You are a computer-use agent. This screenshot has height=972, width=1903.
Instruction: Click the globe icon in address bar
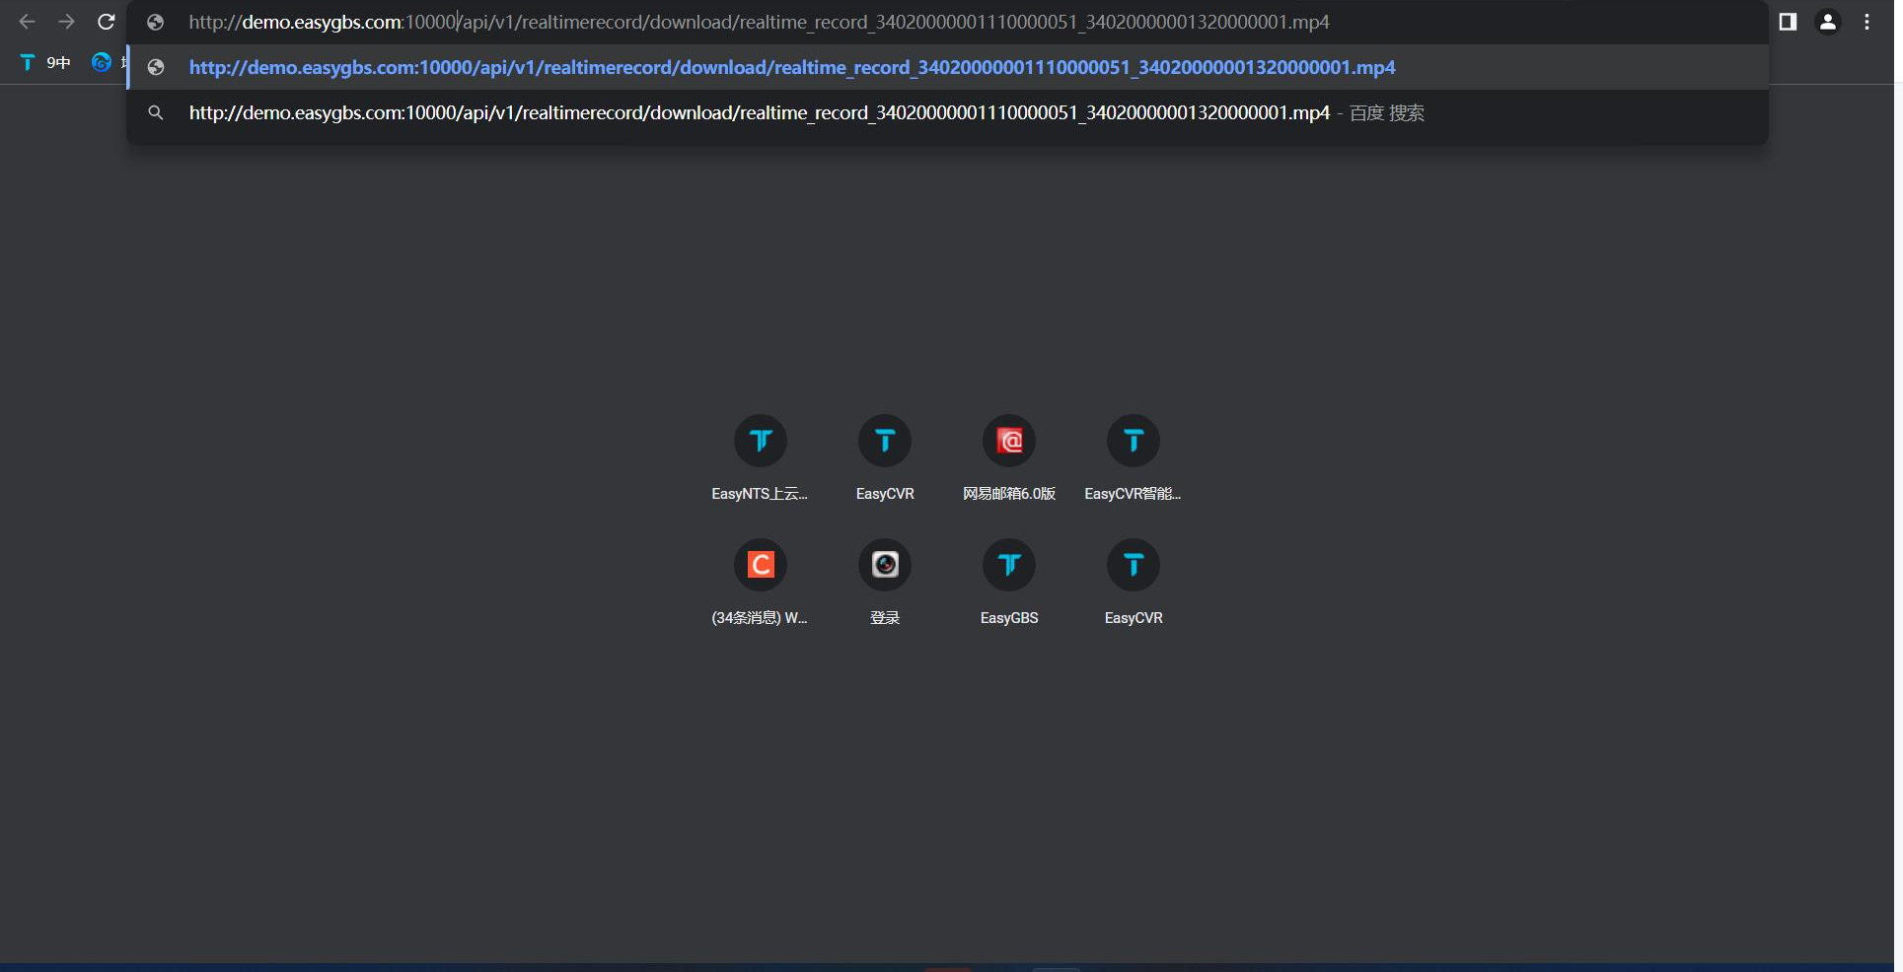(x=155, y=22)
